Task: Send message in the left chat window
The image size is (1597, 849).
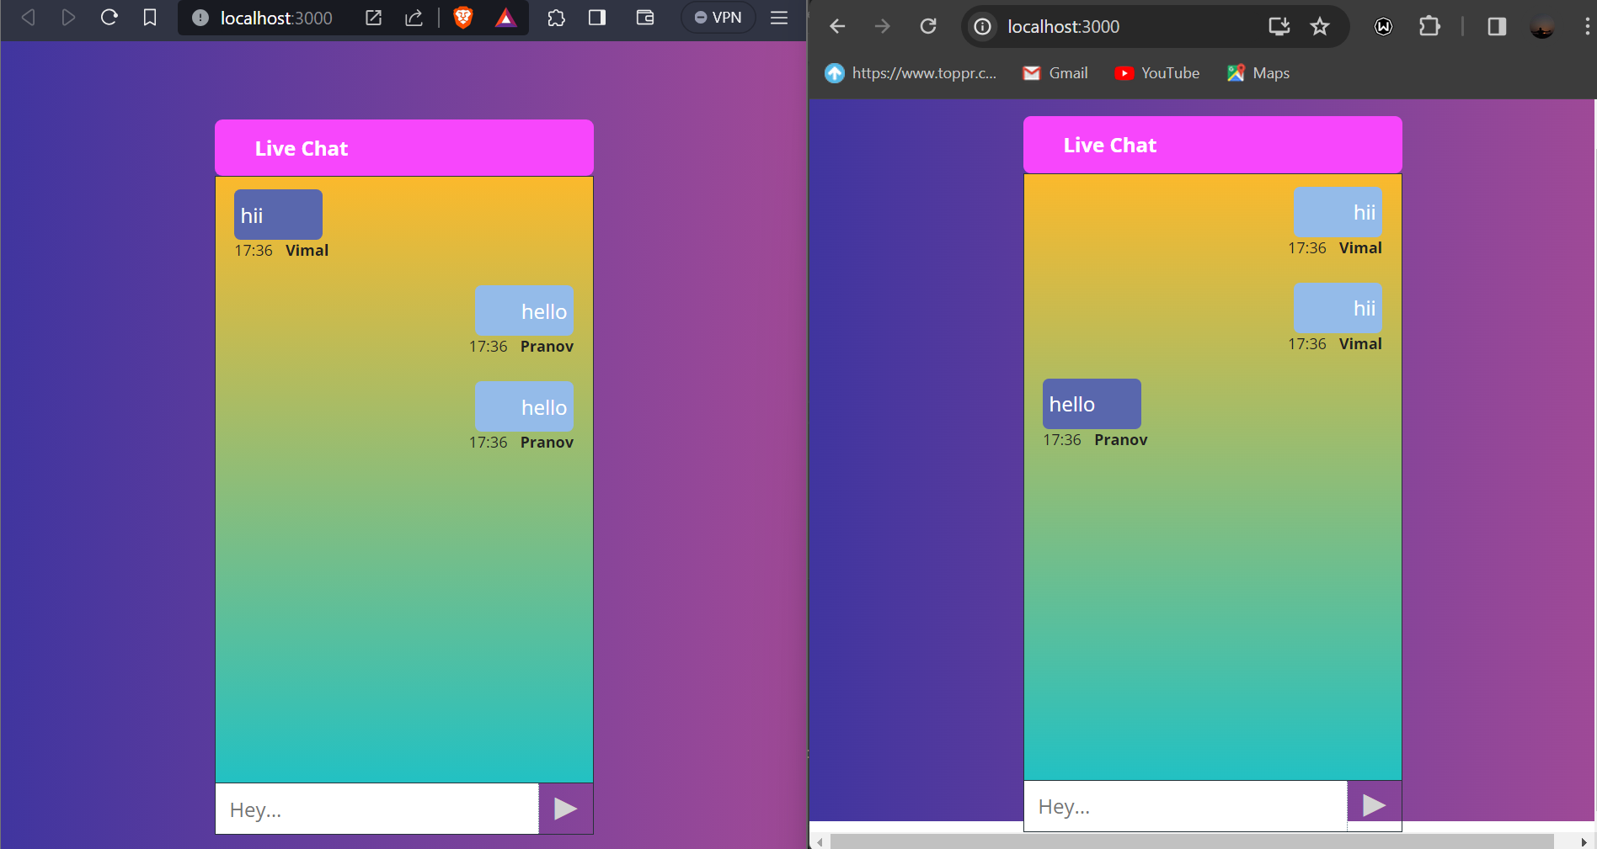Action: click(x=566, y=809)
